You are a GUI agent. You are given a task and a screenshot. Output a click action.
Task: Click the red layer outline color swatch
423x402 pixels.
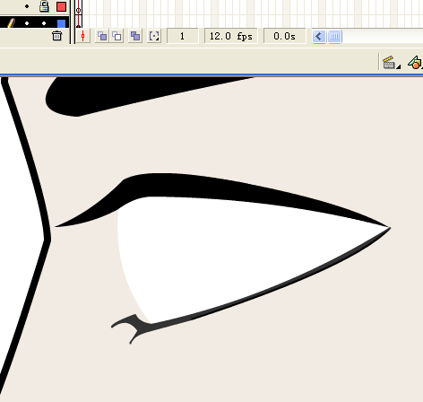coord(61,6)
